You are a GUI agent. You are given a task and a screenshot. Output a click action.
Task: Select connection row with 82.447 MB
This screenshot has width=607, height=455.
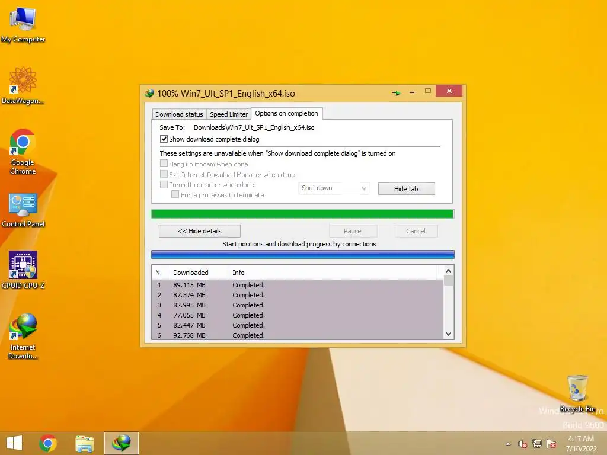pos(298,325)
